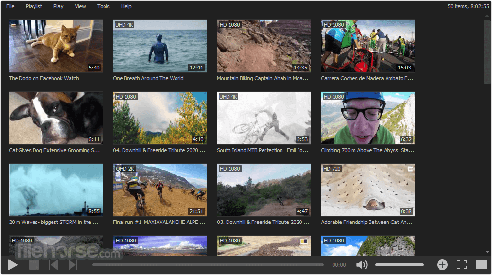The image size is (492, 275).
Task: Click the title 'Climbing 700 m Above The Abyss Sta...'
Action: (368, 150)
